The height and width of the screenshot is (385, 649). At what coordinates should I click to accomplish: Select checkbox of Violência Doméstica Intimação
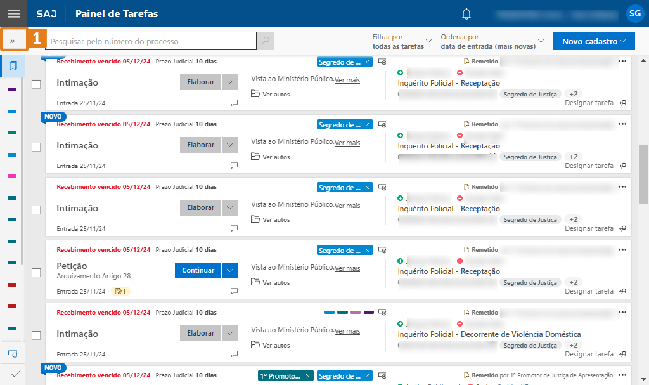tap(37, 335)
